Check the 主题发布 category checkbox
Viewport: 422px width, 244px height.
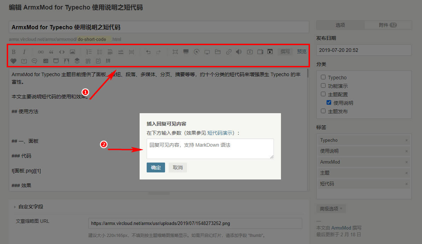point(323,111)
